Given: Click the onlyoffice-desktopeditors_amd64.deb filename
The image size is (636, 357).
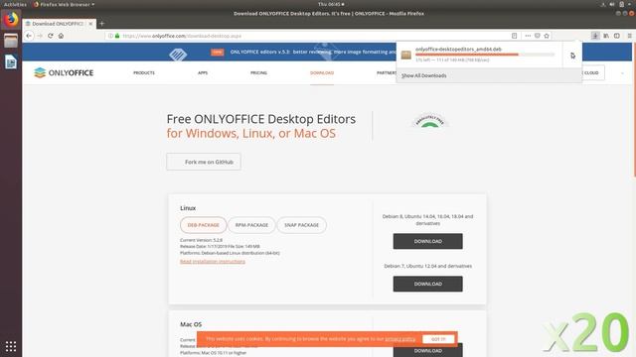Looking at the screenshot, I should (x=458, y=49).
